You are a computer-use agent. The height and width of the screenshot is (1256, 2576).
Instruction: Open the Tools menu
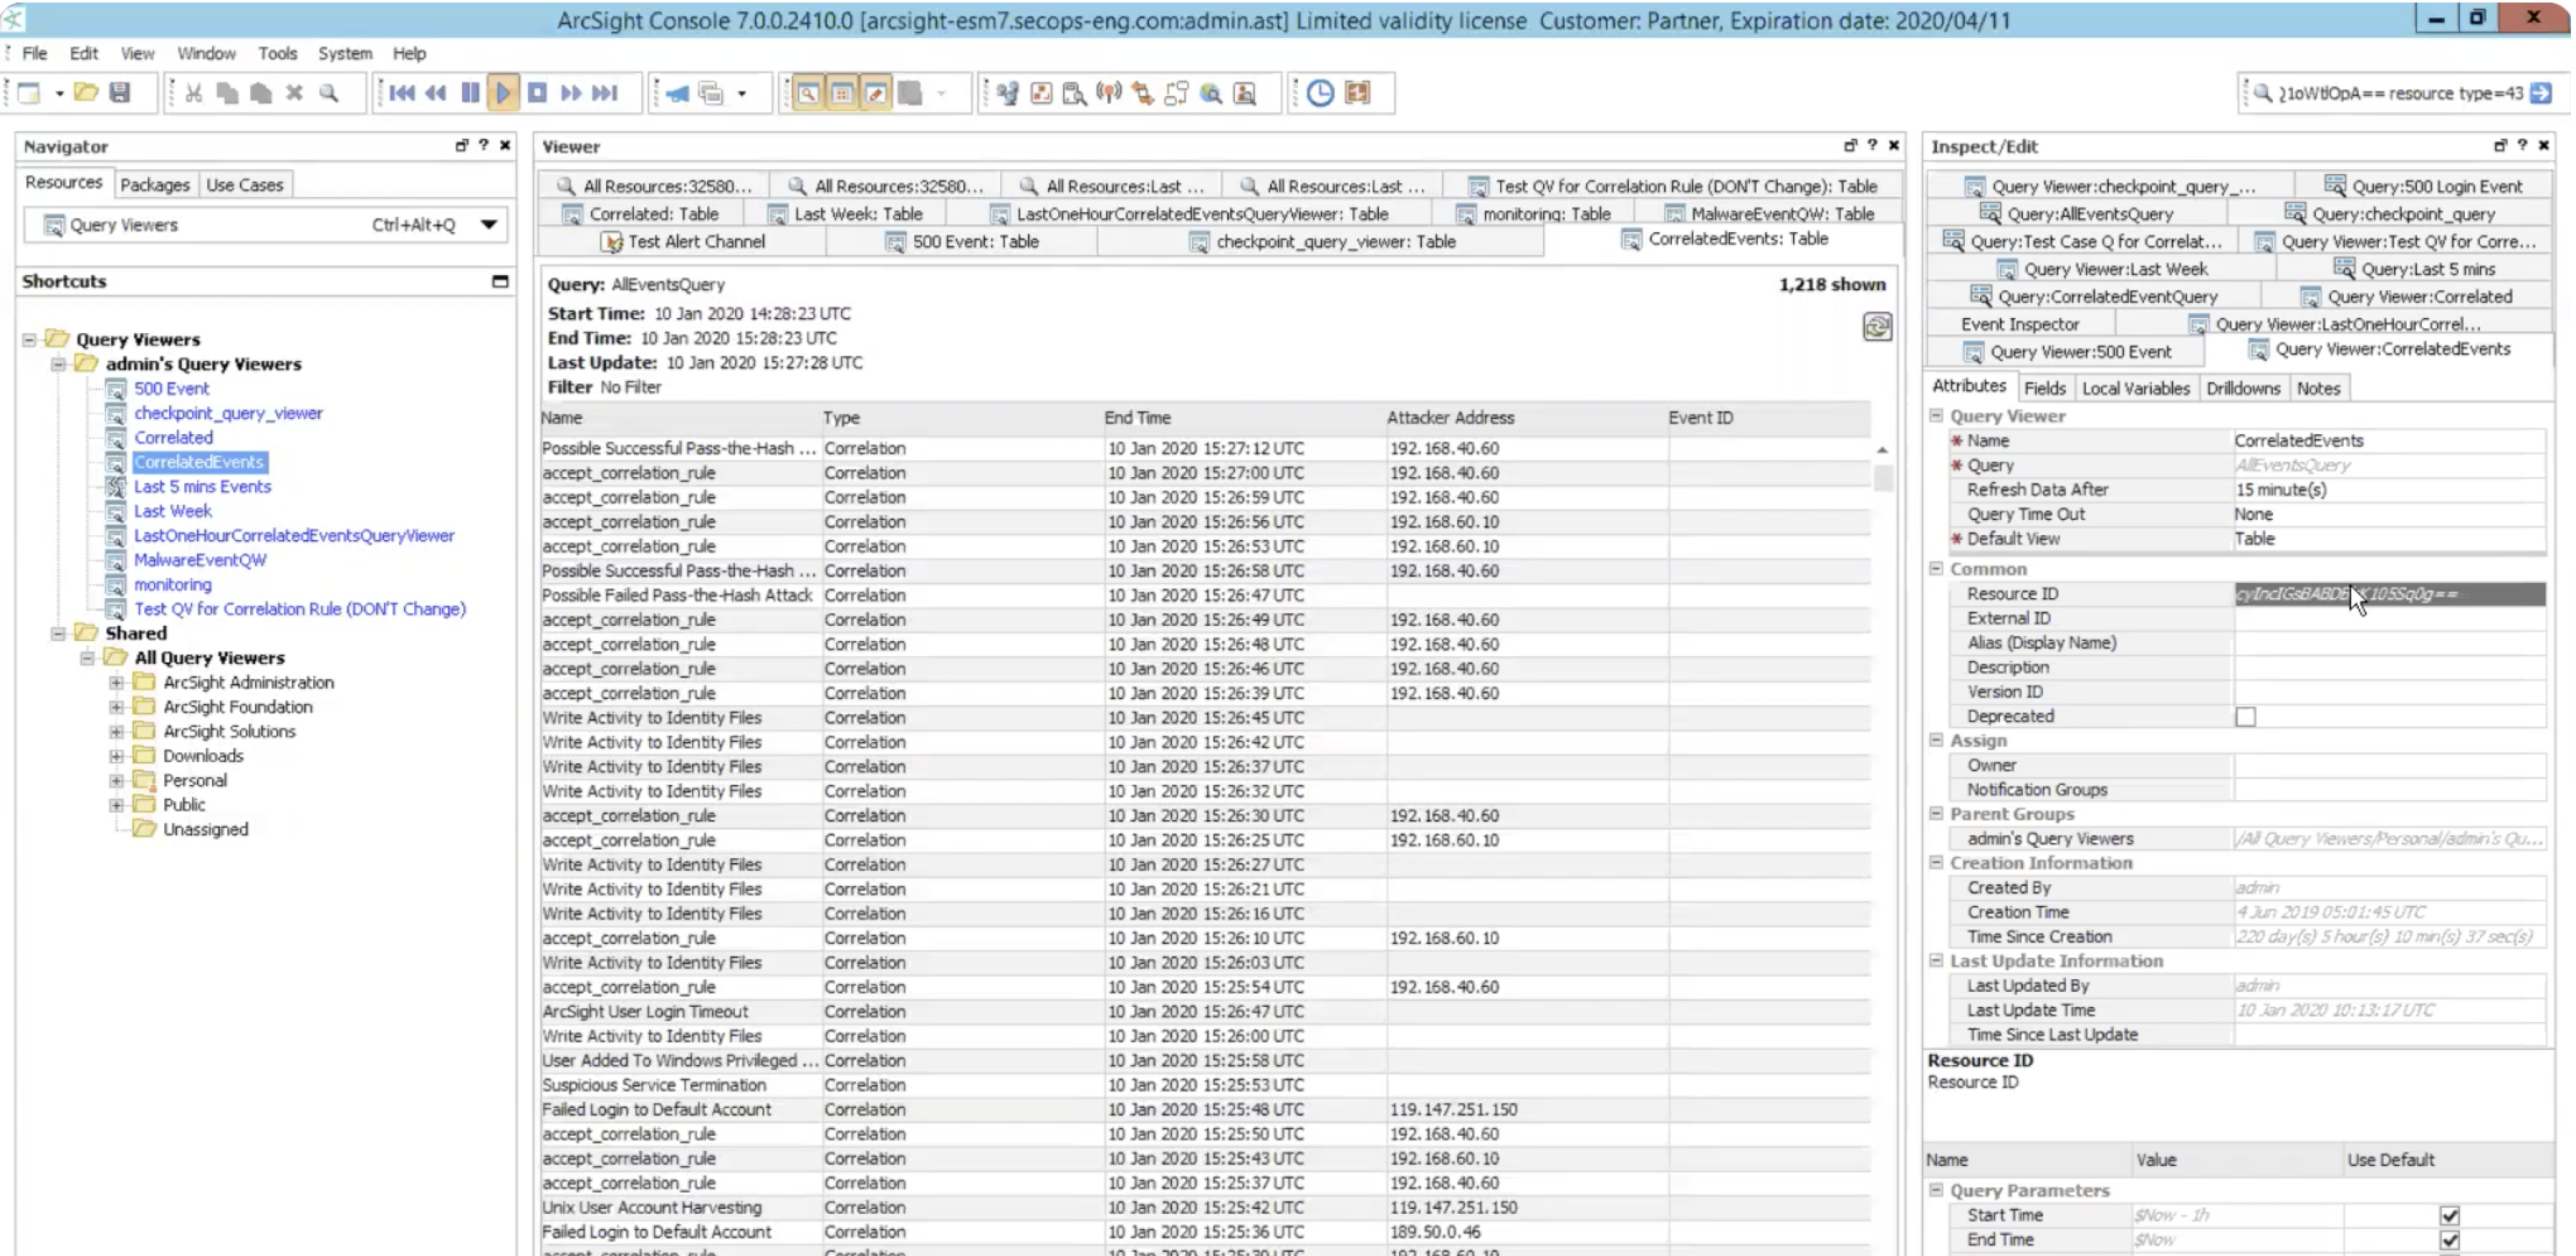point(277,53)
